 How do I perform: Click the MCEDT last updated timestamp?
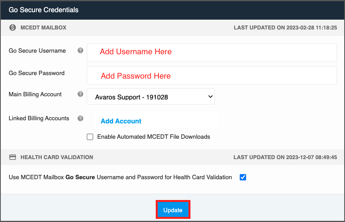pos(285,28)
